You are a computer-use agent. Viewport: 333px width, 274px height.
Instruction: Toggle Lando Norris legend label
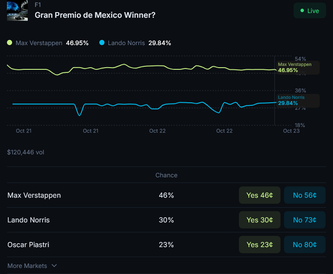click(x=126, y=43)
